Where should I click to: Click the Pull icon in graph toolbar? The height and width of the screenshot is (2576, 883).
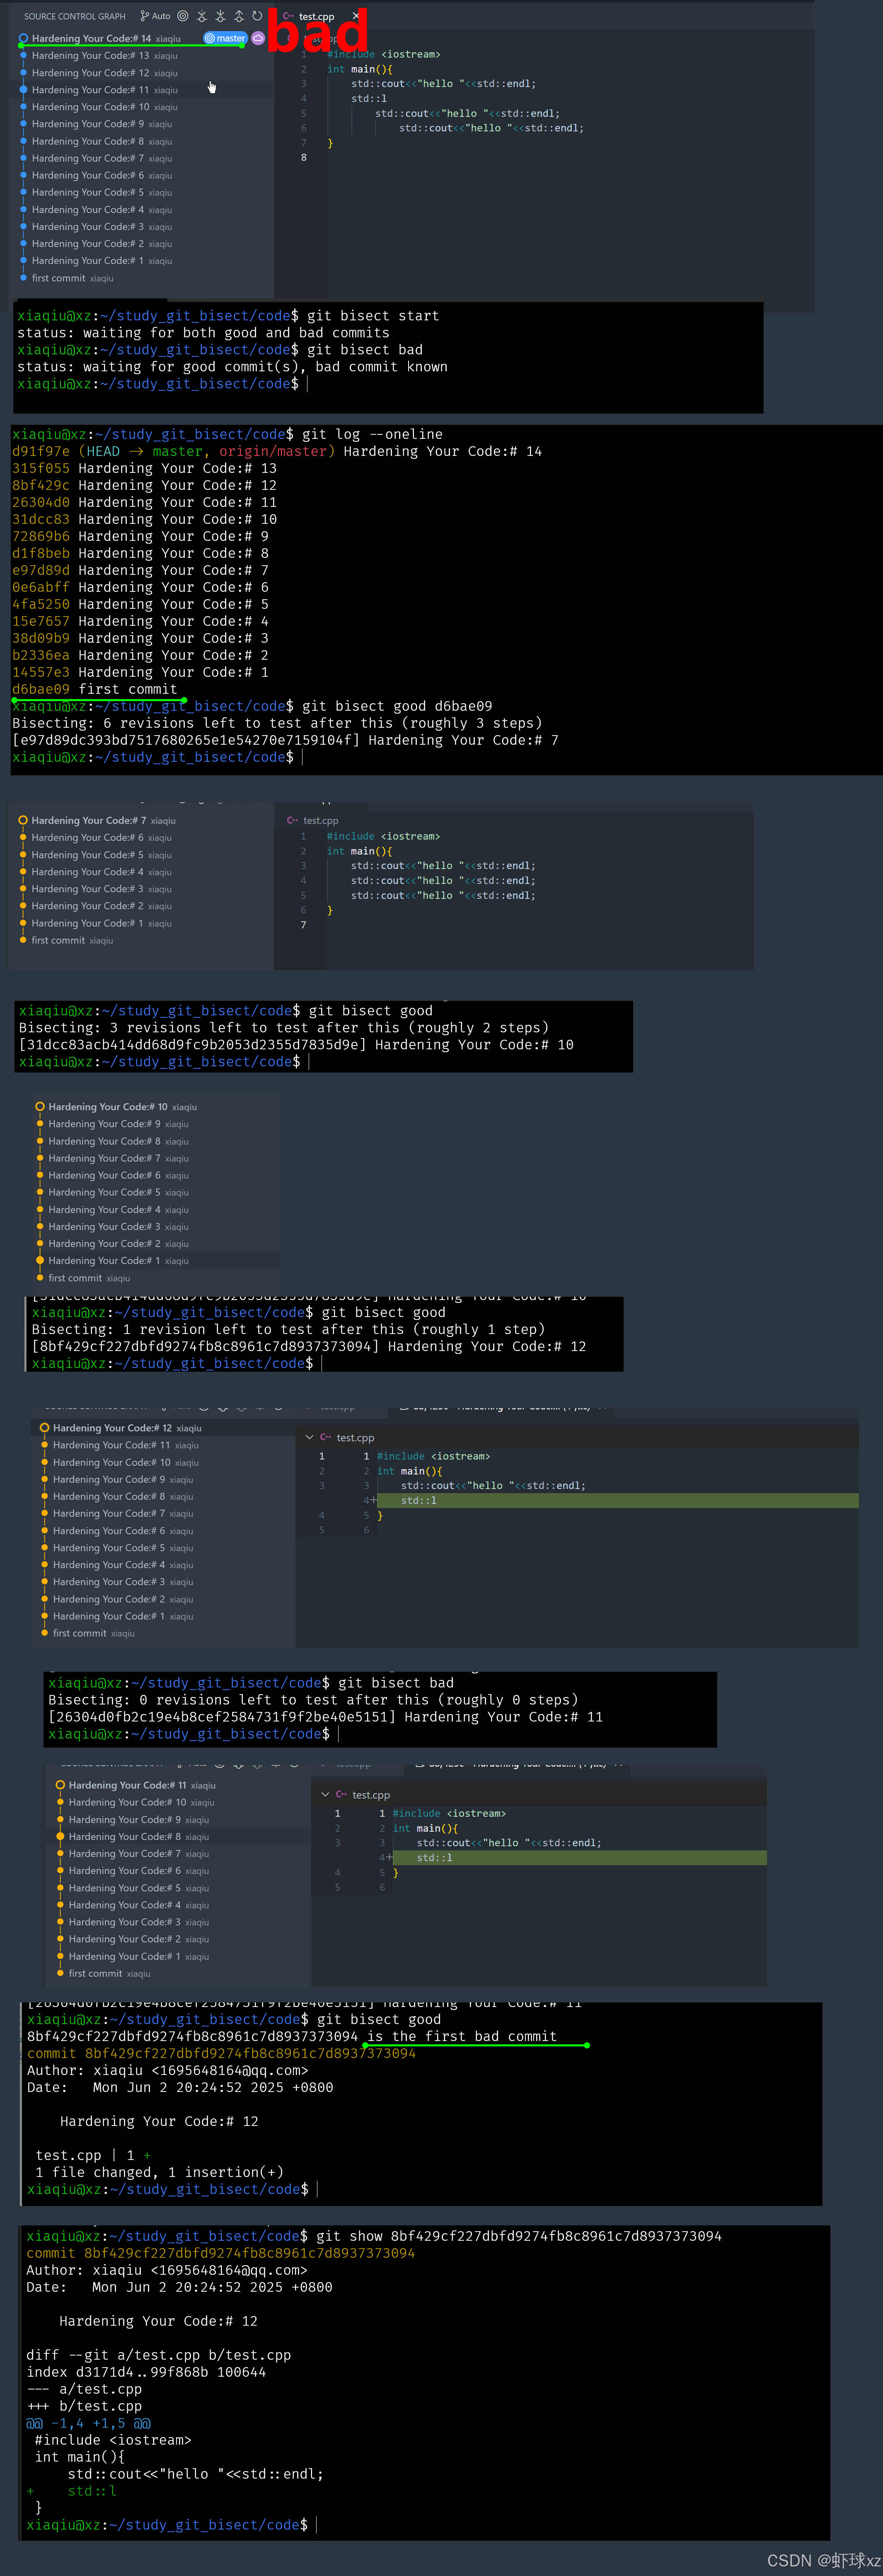[220, 16]
